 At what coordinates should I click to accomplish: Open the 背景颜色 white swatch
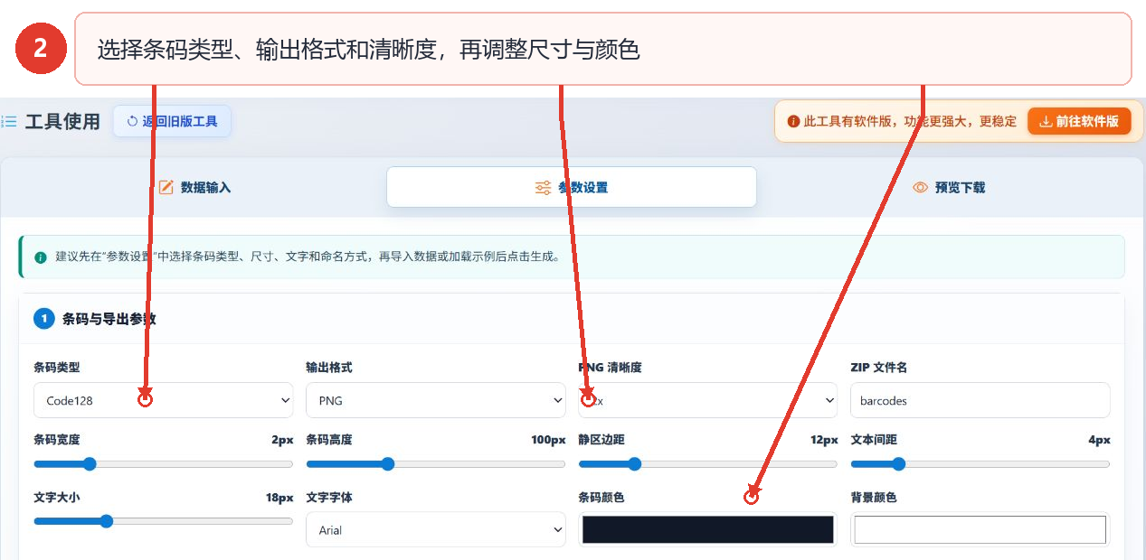pos(980,529)
